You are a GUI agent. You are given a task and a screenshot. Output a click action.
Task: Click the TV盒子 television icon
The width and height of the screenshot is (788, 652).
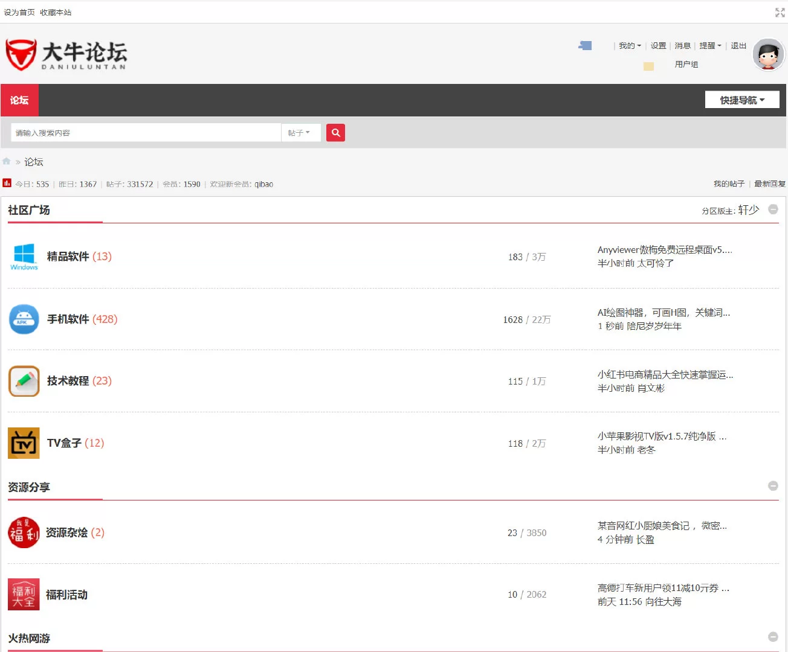tap(24, 443)
